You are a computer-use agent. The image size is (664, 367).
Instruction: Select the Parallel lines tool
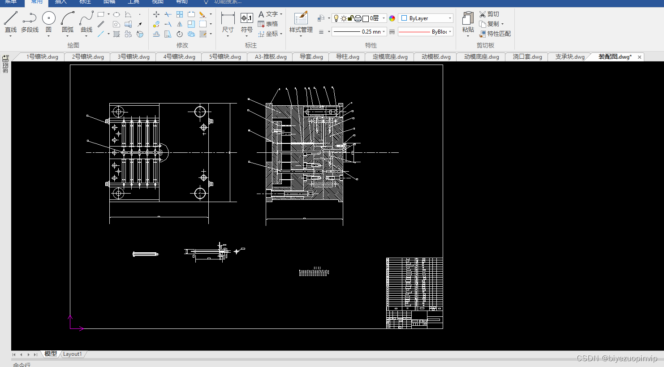[101, 24]
